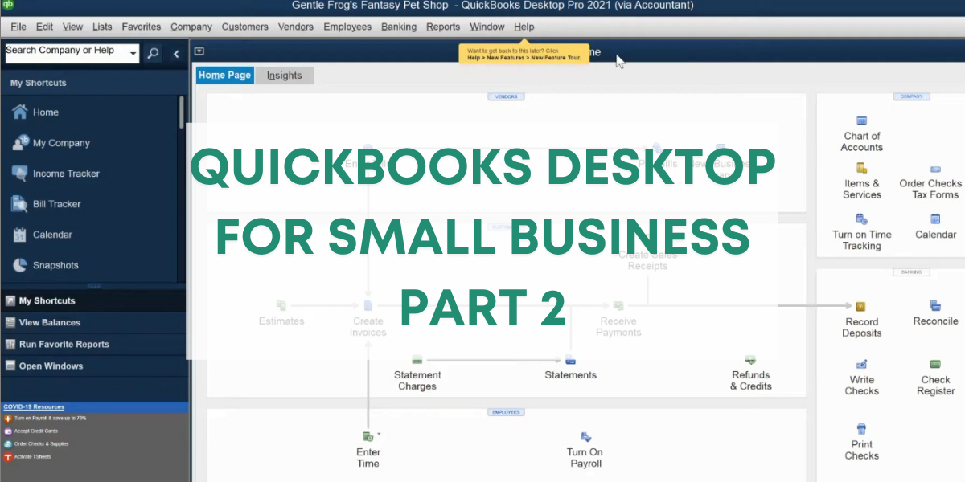Click Activate TSheets link

(x=32, y=456)
